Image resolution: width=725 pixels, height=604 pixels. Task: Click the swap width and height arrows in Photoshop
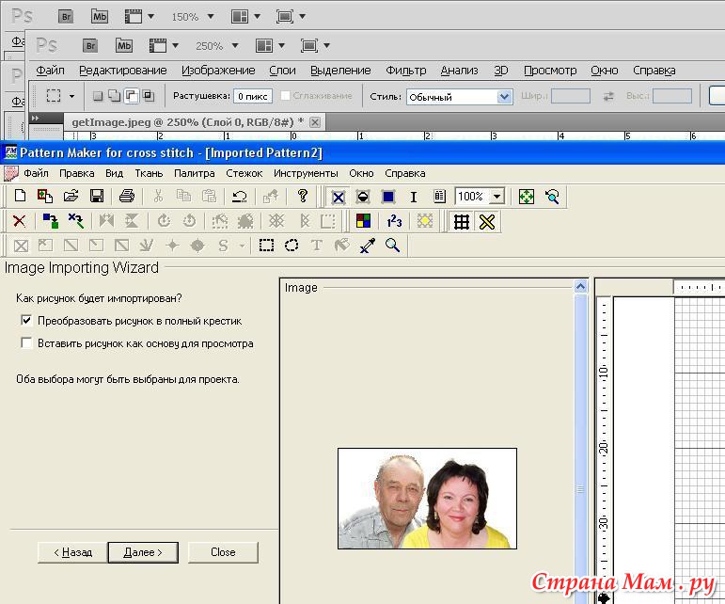point(608,96)
